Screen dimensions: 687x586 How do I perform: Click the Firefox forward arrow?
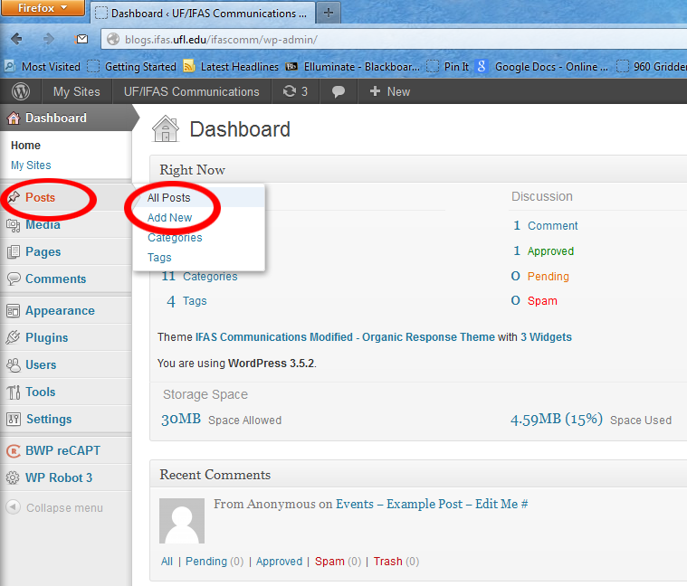[x=49, y=39]
